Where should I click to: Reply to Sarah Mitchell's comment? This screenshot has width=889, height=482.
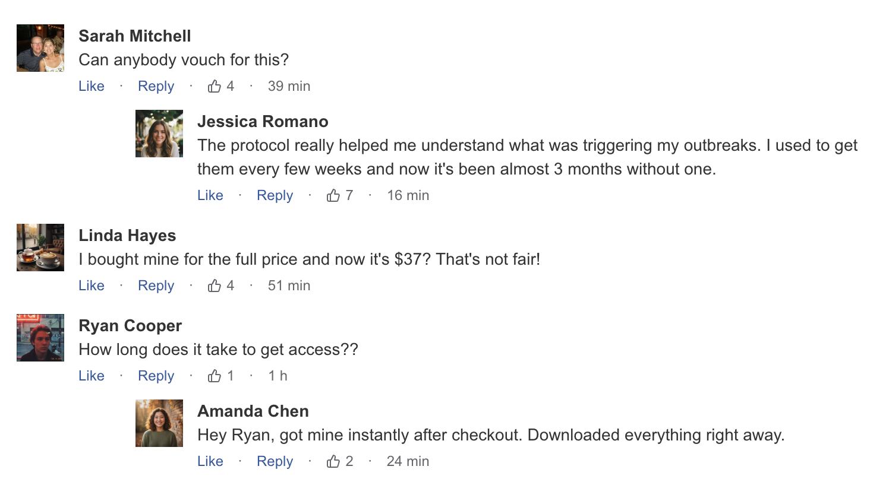click(156, 87)
